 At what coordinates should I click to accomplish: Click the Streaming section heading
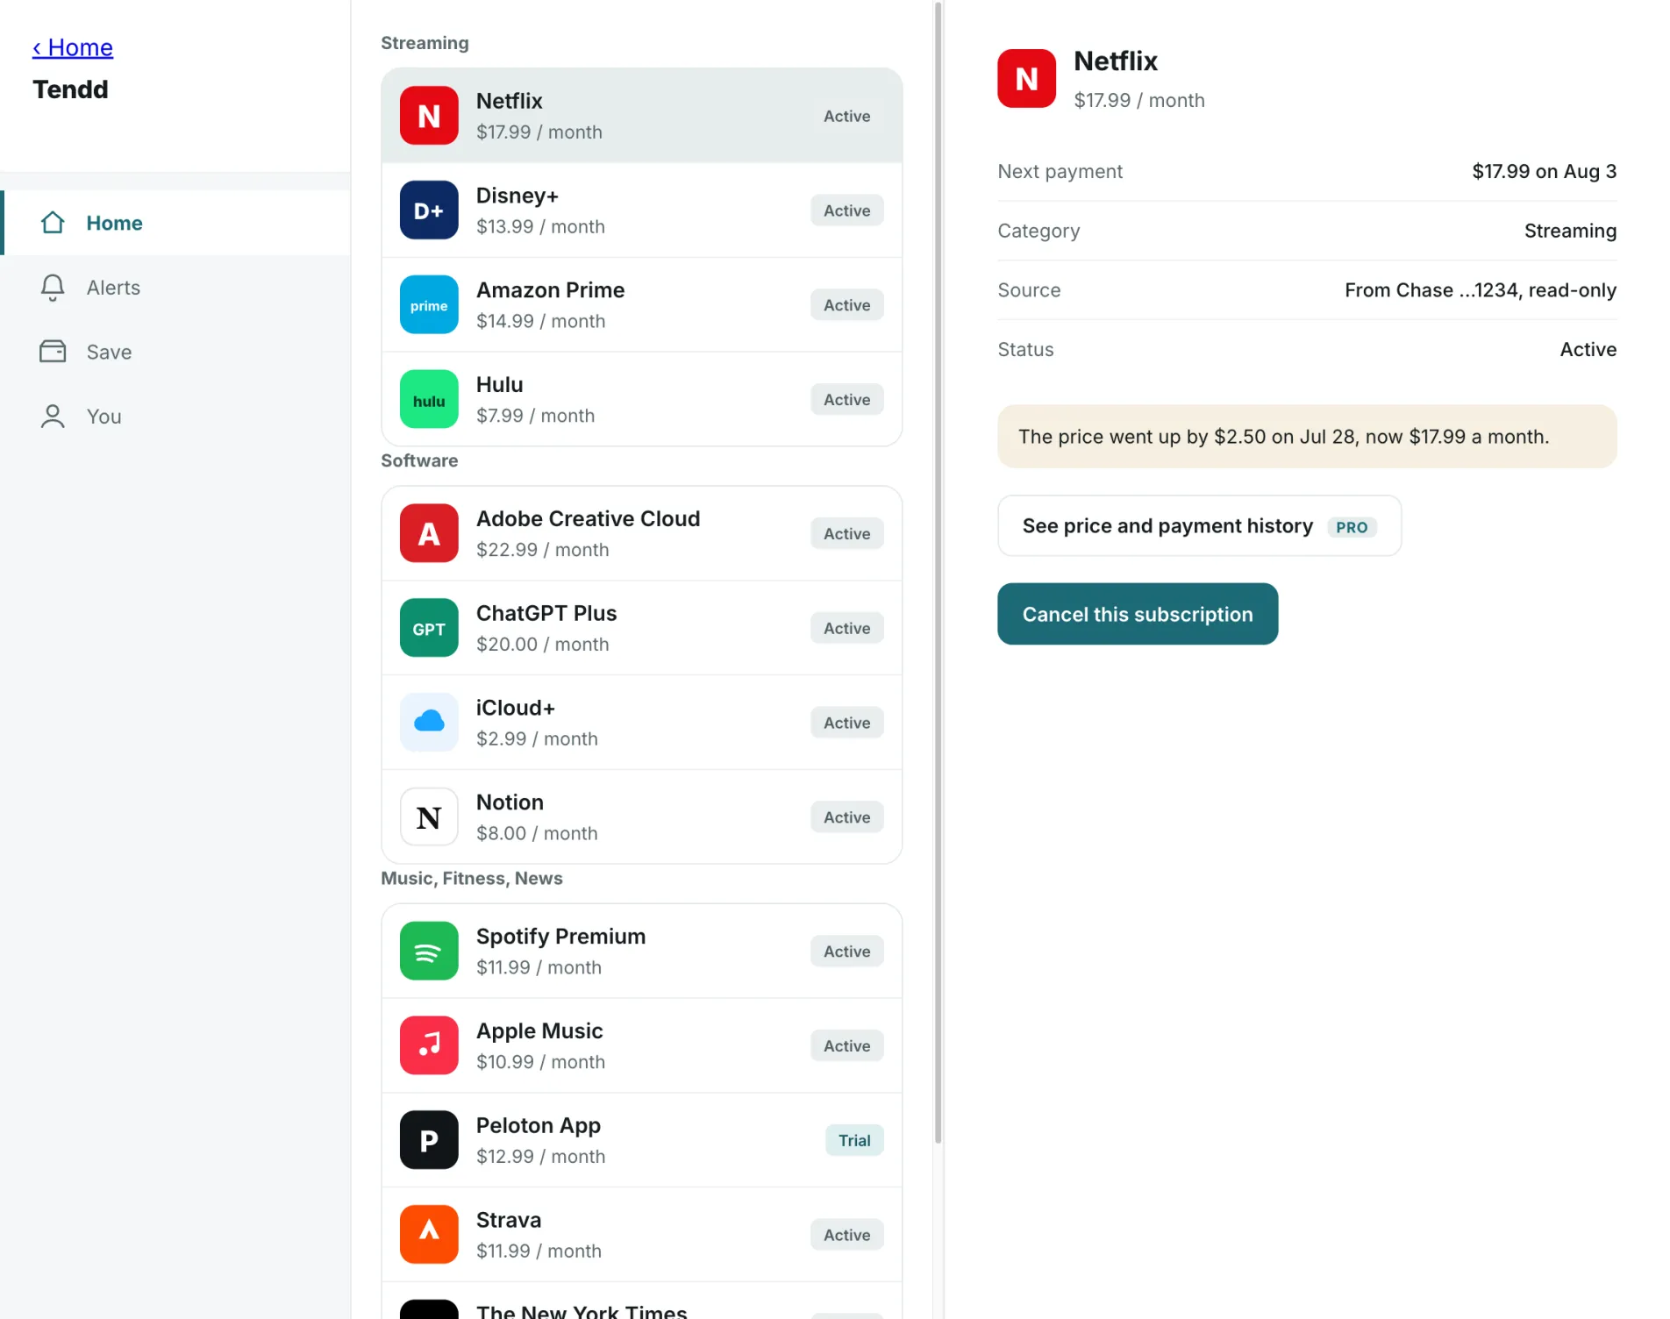tap(425, 43)
